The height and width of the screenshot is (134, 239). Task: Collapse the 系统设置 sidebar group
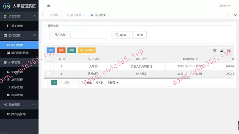click(x=34, y=104)
